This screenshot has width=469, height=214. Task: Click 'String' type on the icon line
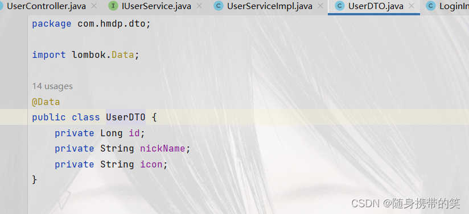[117, 165]
